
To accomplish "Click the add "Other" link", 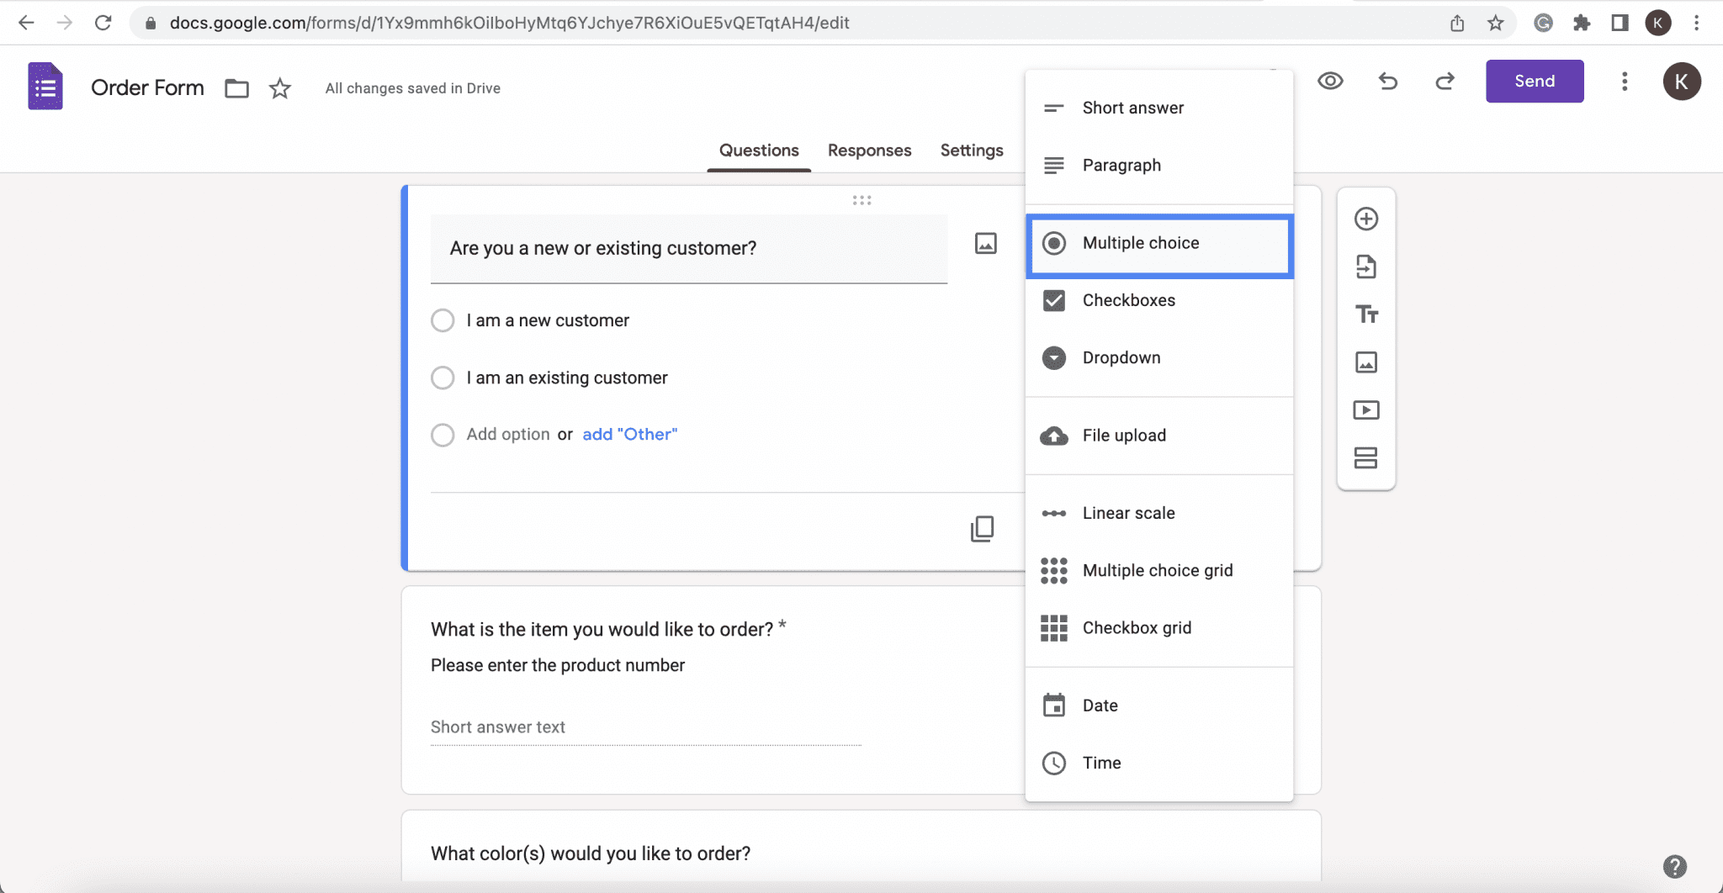I will pyautogui.click(x=629, y=435).
